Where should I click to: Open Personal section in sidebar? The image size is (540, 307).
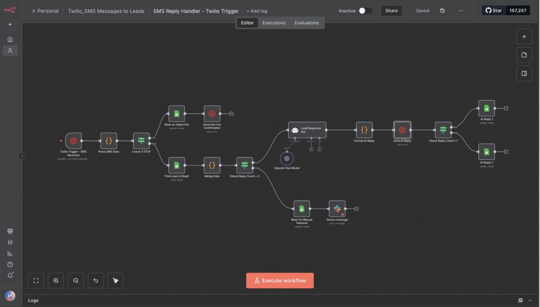10,51
